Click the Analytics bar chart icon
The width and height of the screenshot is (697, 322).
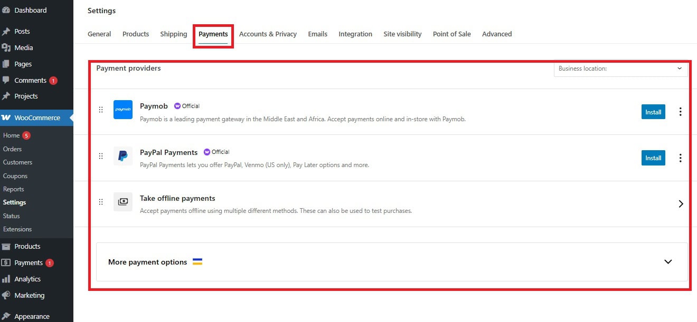6,279
